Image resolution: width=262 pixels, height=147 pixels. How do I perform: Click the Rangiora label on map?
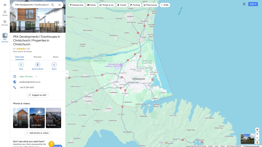[130, 16]
